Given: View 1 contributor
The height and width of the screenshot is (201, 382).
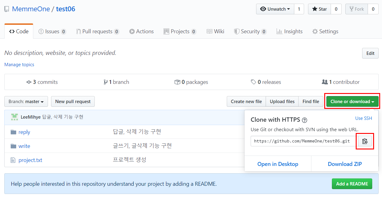Looking at the screenshot, I should [341, 82].
